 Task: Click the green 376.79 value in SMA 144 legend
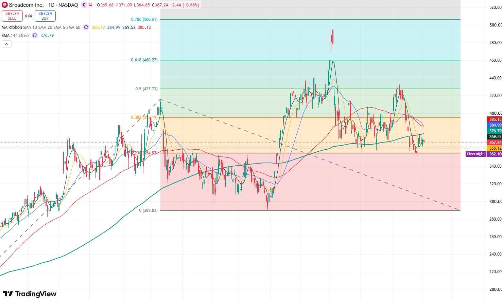pyautogui.click(x=47, y=35)
